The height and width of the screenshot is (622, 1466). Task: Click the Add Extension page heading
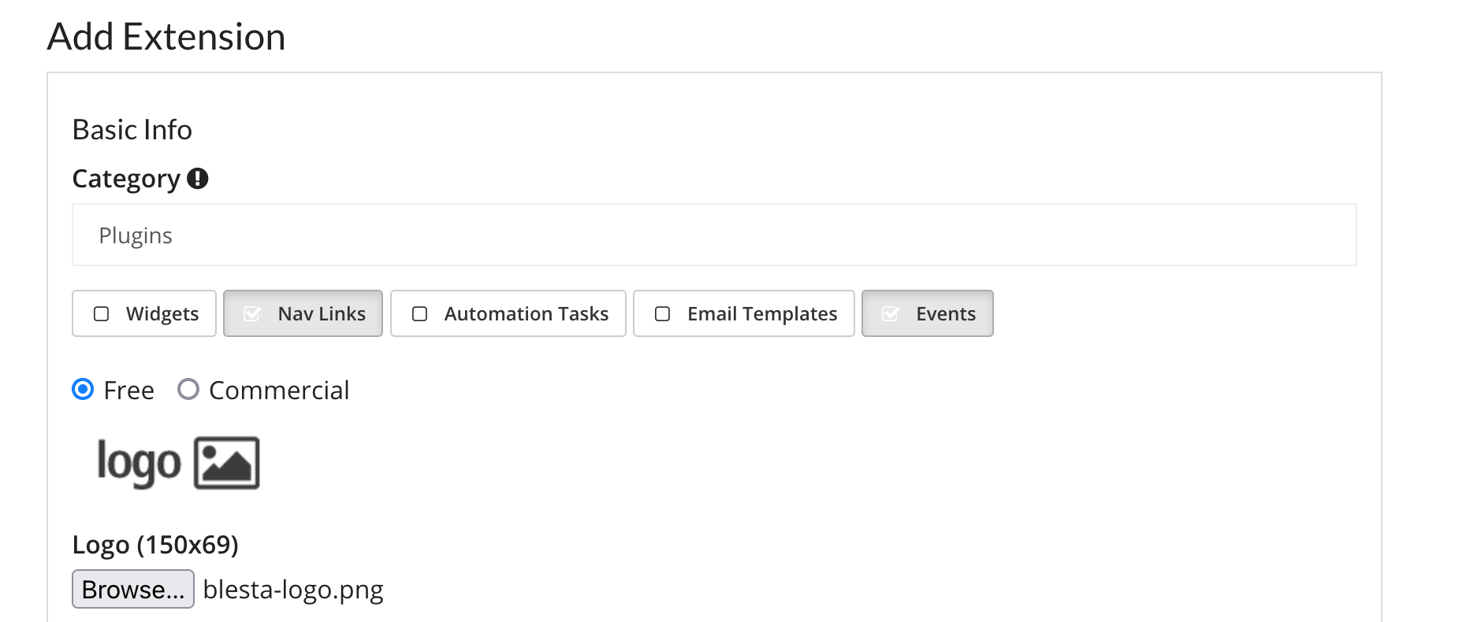coord(166,37)
